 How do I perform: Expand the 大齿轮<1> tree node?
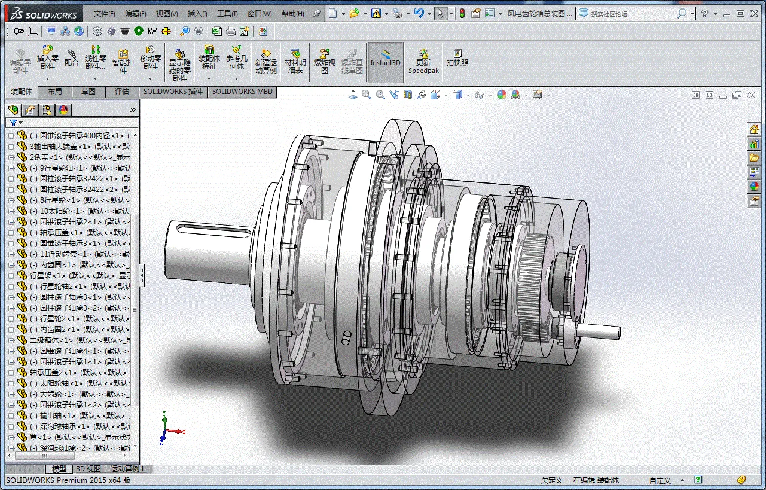coord(10,394)
